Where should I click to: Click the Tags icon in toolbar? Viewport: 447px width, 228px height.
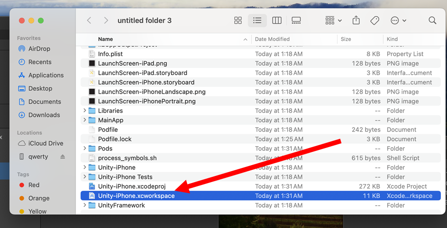tap(374, 20)
